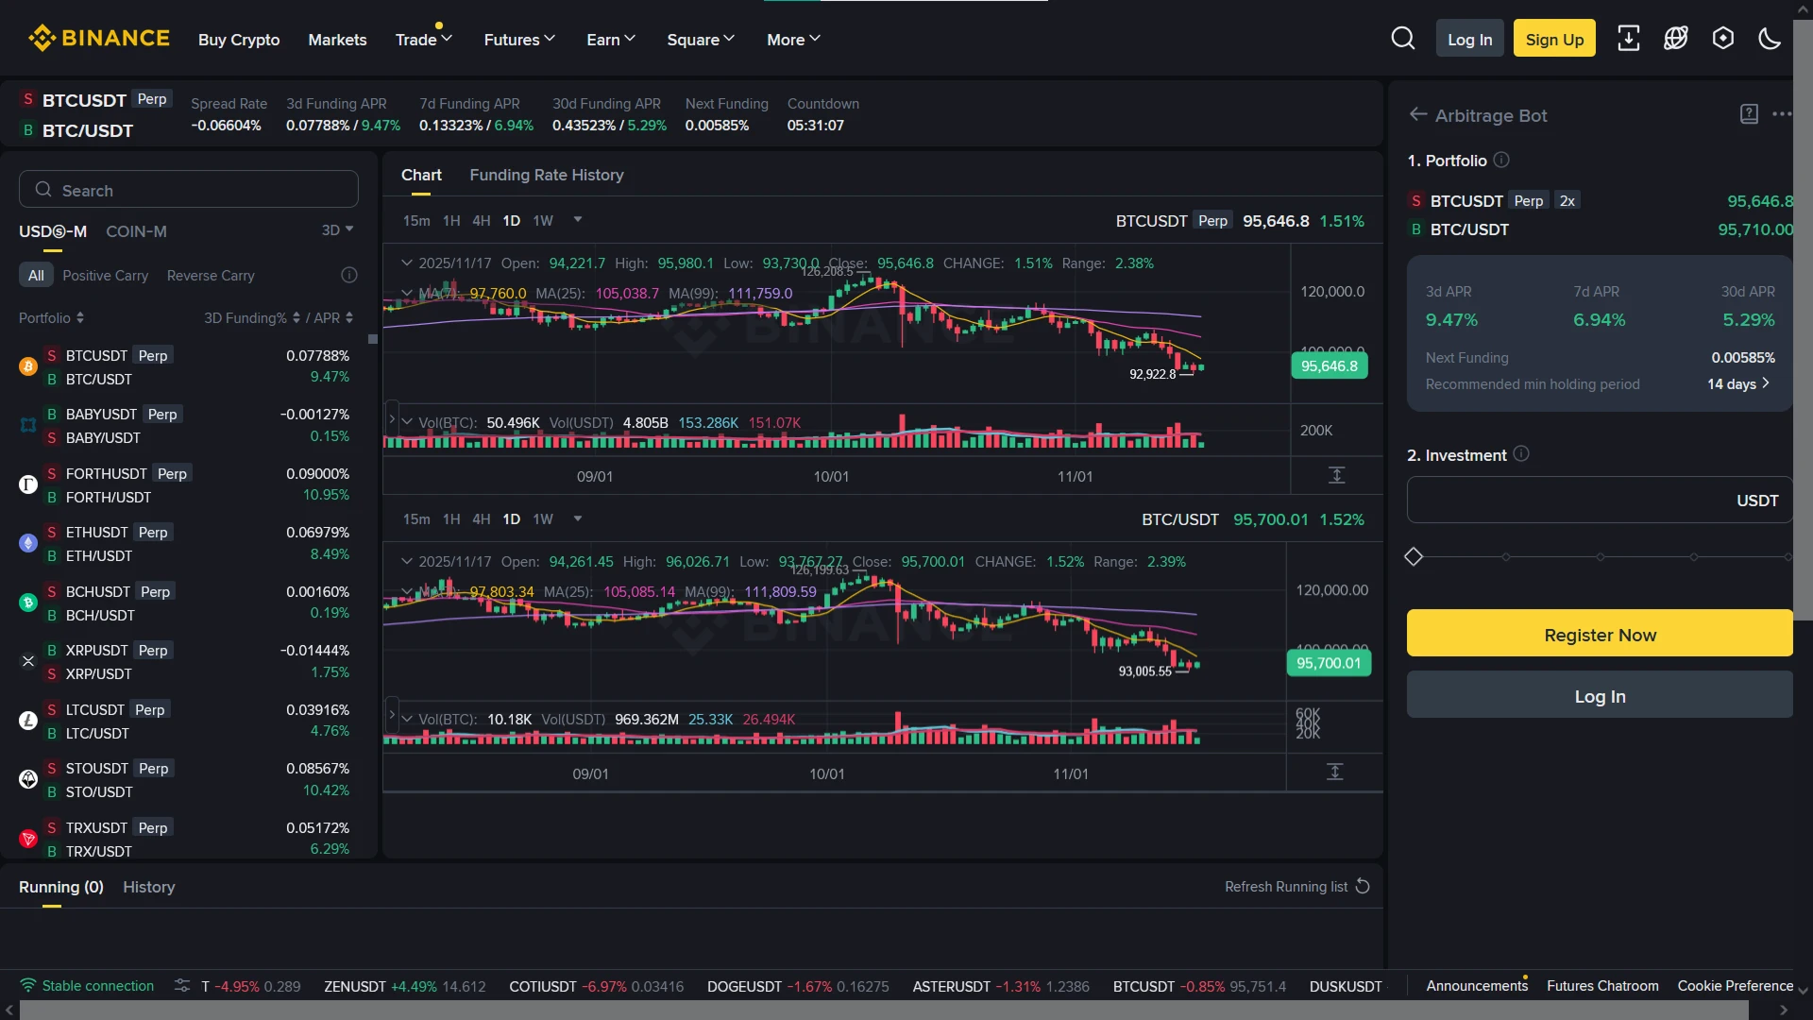Image resolution: width=1813 pixels, height=1020 pixels.
Task: Open the search icon in the top bar
Action: click(x=1403, y=38)
